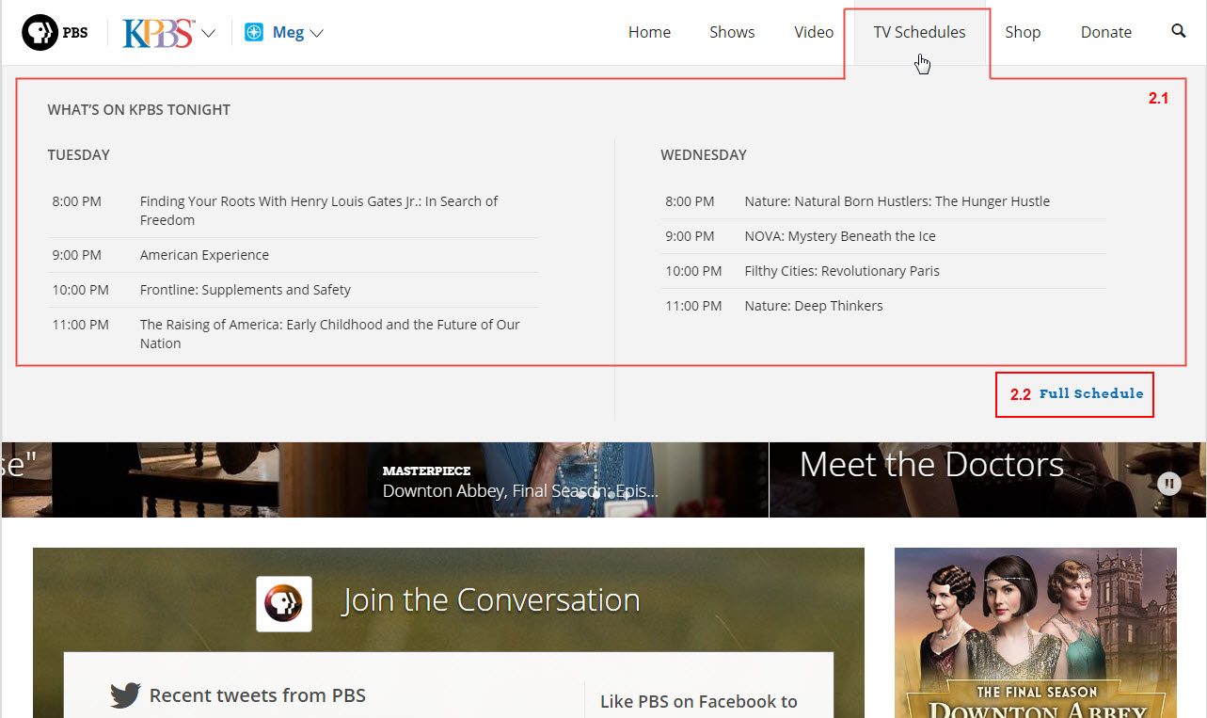The width and height of the screenshot is (1207, 718).
Task: Open the Video menu item
Action: pos(814,32)
